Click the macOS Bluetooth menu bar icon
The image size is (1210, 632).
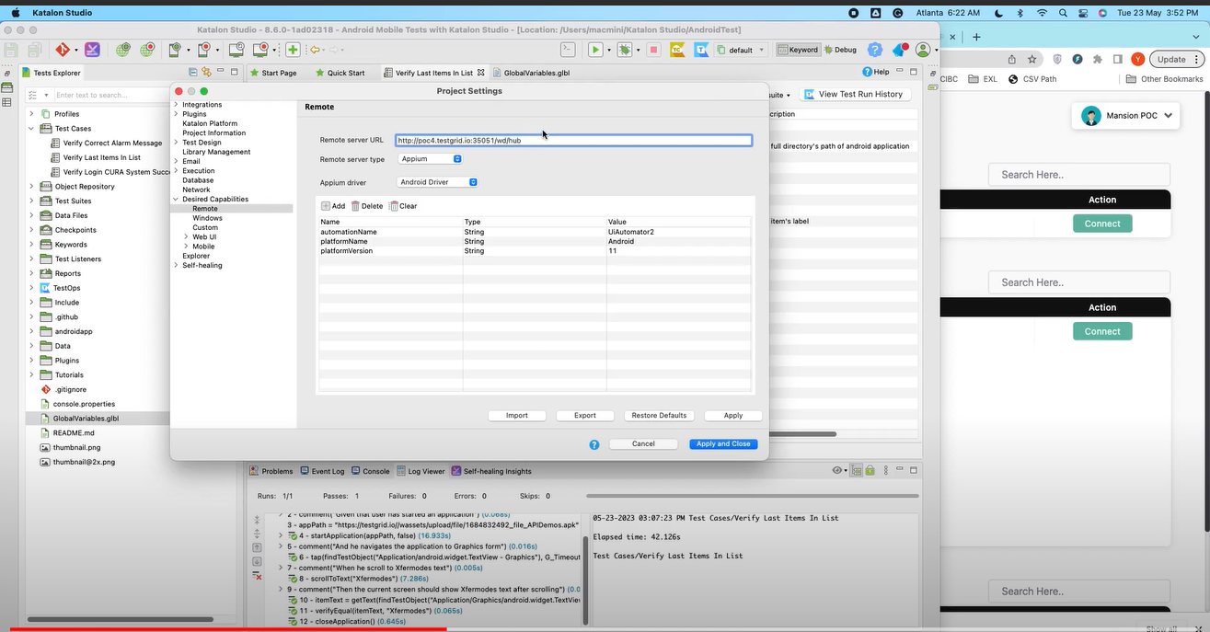pos(1020,14)
